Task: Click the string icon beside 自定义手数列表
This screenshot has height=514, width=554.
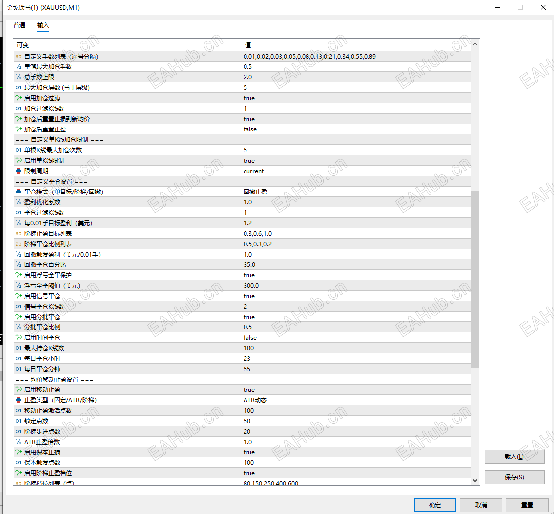Action: 19,56
